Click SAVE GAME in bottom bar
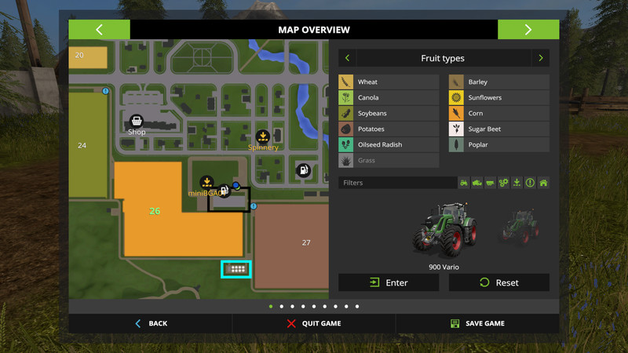The width and height of the screenshot is (628, 353). tap(477, 323)
